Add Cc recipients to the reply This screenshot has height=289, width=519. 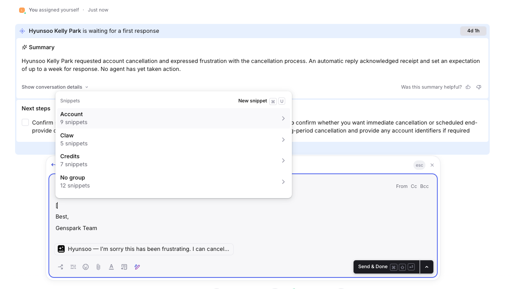click(413, 187)
